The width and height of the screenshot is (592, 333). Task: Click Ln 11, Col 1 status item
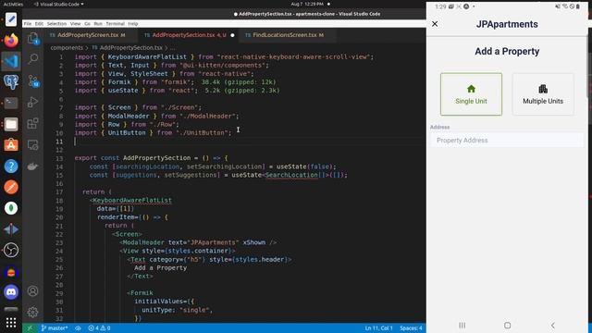point(378,328)
